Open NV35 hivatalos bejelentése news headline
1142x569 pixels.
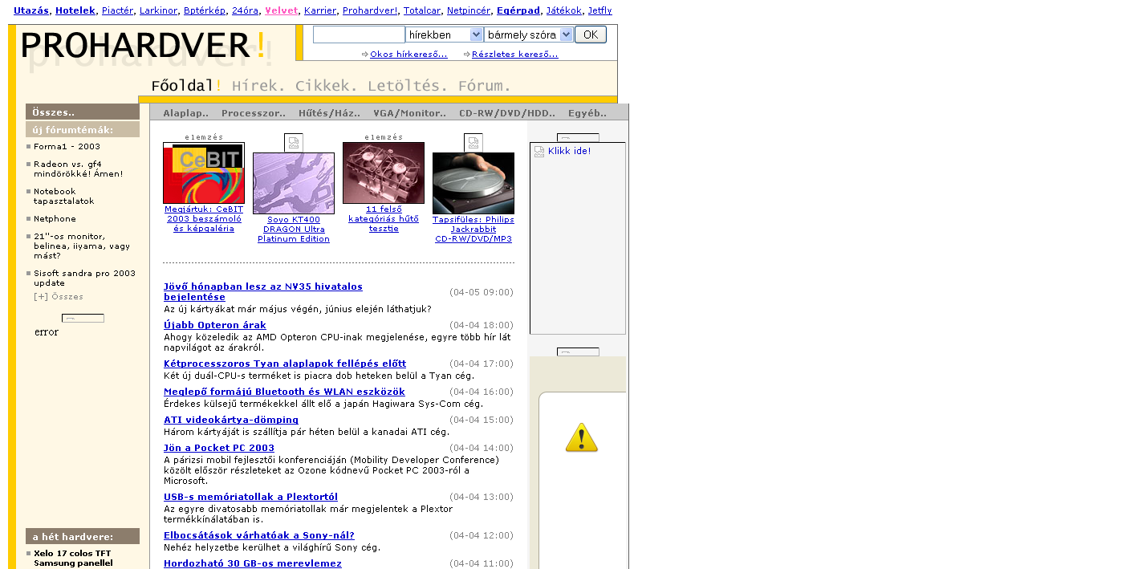(263, 292)
